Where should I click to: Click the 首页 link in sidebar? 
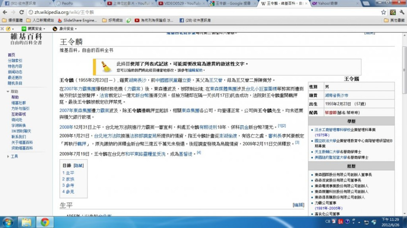(x=11, y=55)
